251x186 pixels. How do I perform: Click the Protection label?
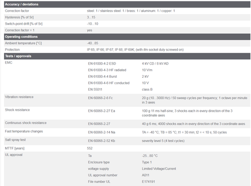click(12, 50)
